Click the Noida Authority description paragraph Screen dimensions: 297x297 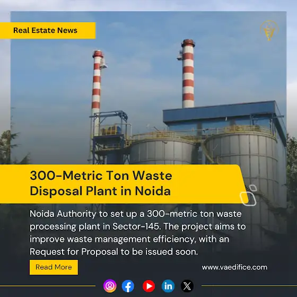pos(138,233)
